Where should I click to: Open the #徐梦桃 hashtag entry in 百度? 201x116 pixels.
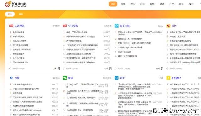(x=23, y=106)
